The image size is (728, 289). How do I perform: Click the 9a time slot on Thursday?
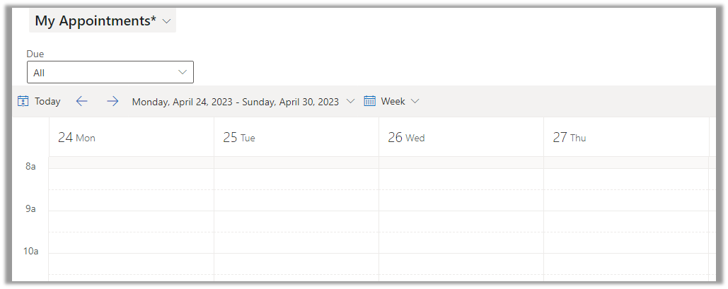[x=625, y=221]
